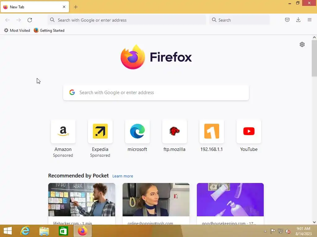Click the Forward navigation arrow
This screenshot has height=237, width=317.
(x=19, y=20)
